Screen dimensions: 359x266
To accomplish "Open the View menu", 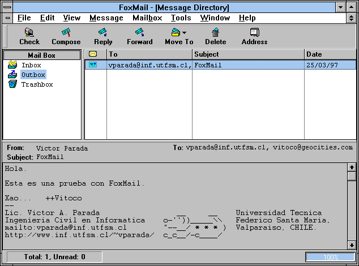I will coord(72,18).
